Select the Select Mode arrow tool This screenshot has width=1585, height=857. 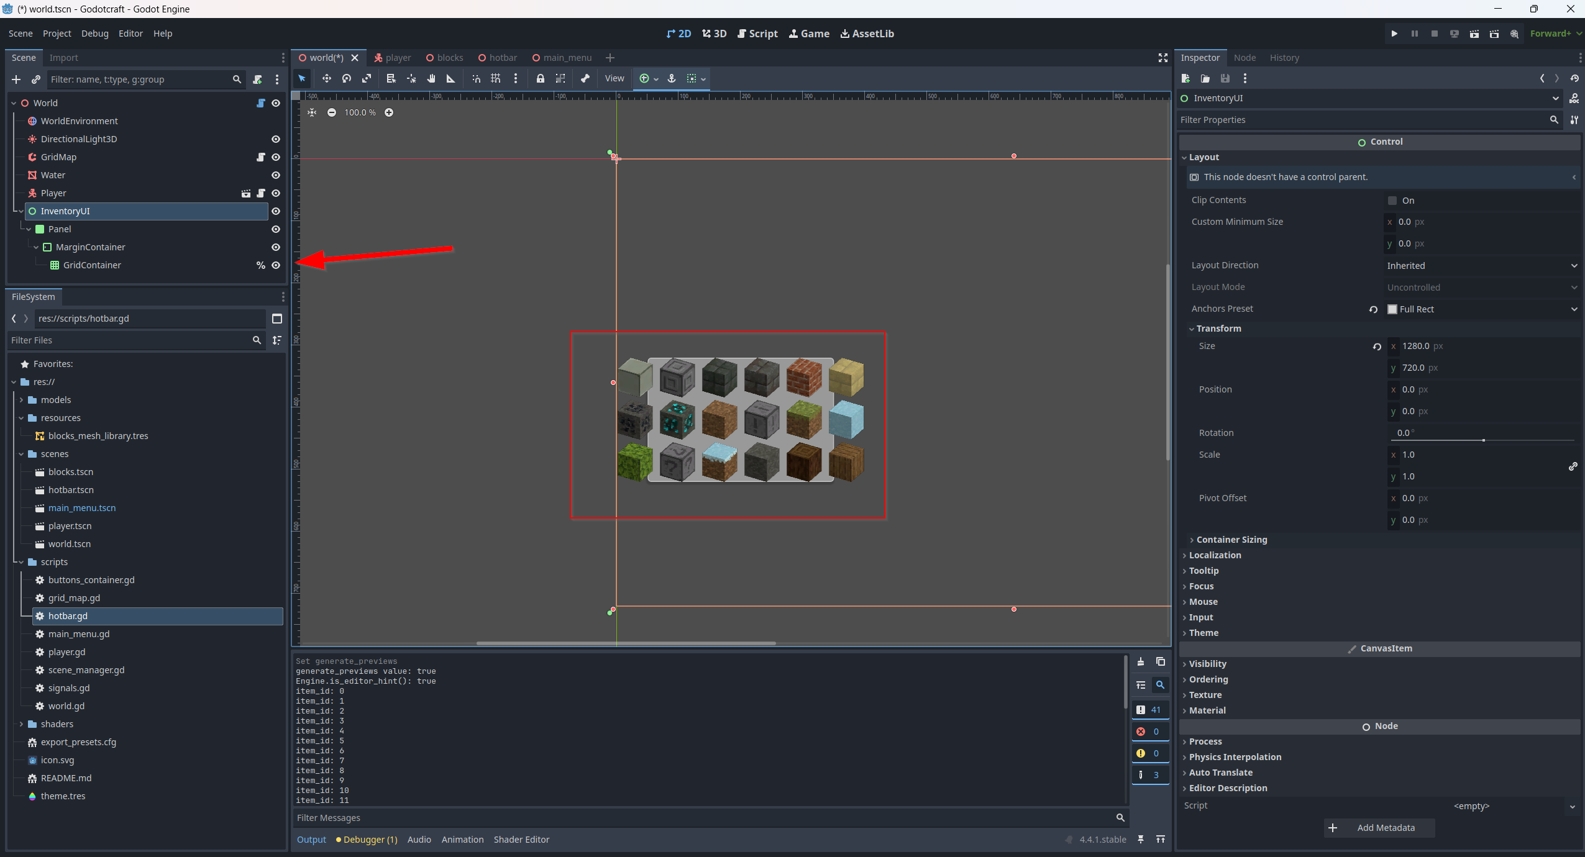tap(302, 78)
